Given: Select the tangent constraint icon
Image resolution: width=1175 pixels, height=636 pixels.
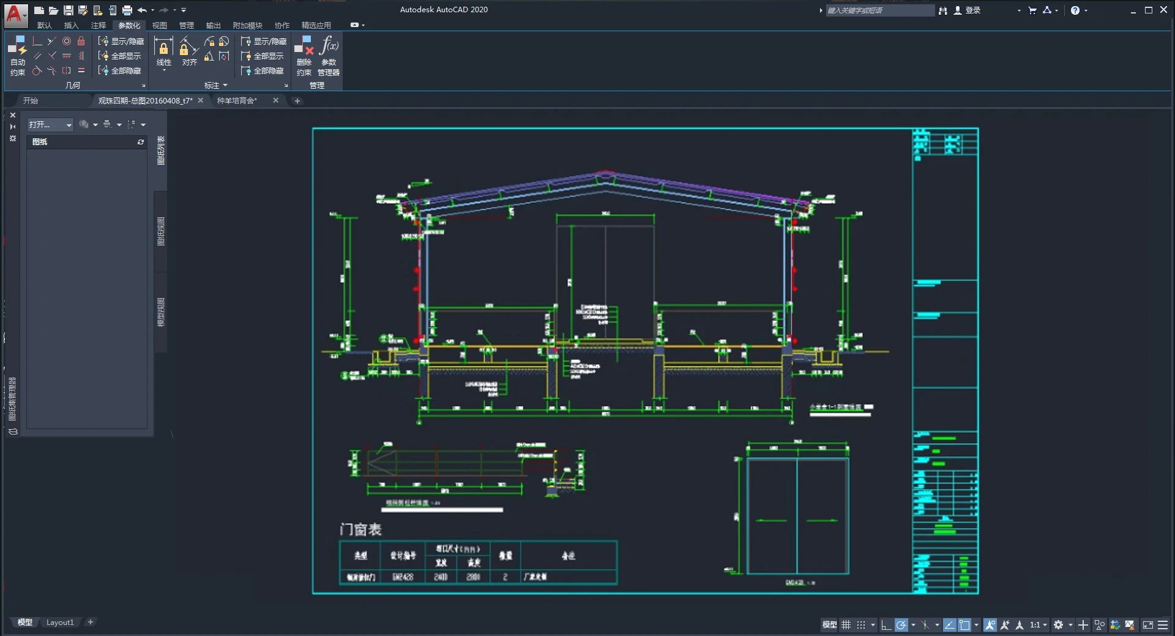Looking at the screenshot, I should pyautogui.click(x=37, y=70).
